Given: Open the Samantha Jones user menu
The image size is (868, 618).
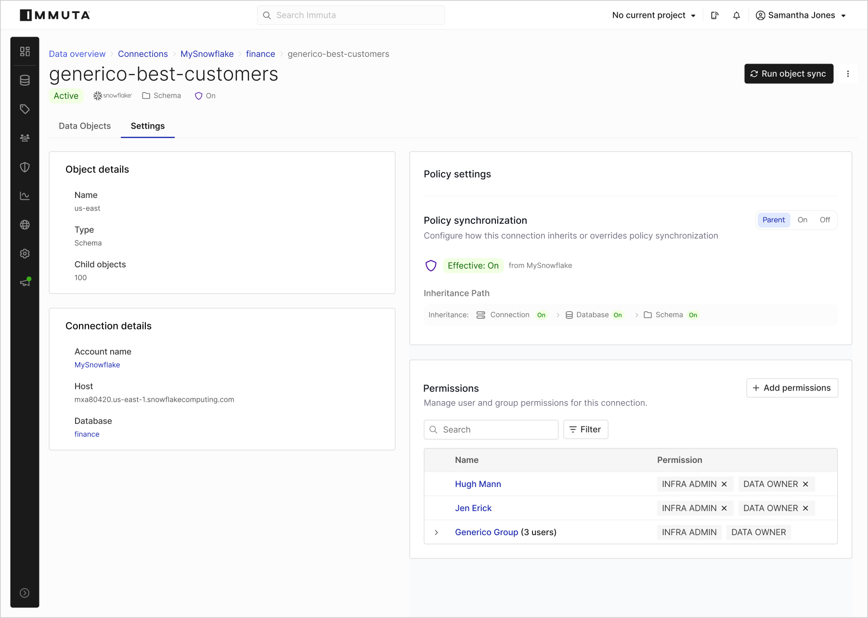Looking at the screenshot, I should (801, 15).
